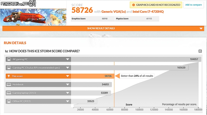The width and height of the screenshot is (207, 115).
Task: Click the 4K gaming PC monitor icon
Action: [9, 59]
